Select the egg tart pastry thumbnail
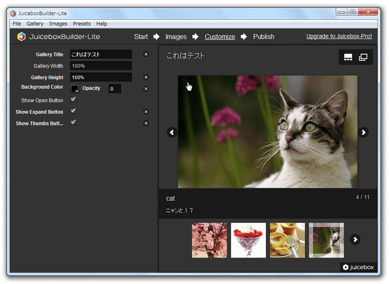The height and width of the screenshot is (284, 389). [x=287, y=240]
